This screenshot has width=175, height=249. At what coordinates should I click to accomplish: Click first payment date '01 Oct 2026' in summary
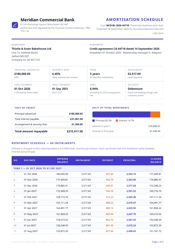22,89
